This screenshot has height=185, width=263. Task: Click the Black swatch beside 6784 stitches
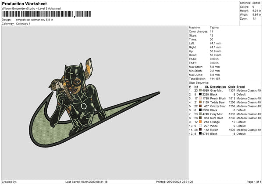point(200,134)
